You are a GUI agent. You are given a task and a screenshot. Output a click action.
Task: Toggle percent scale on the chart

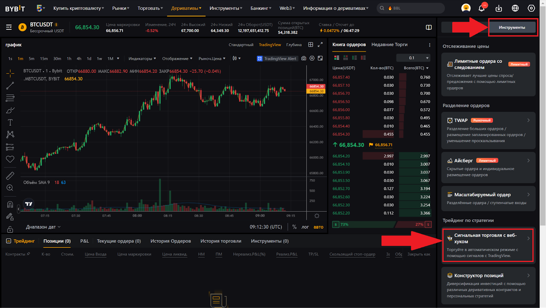tap(294, 227)
